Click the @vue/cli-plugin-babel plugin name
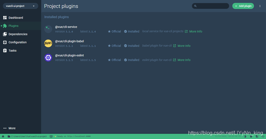 (x=69, y=41)
